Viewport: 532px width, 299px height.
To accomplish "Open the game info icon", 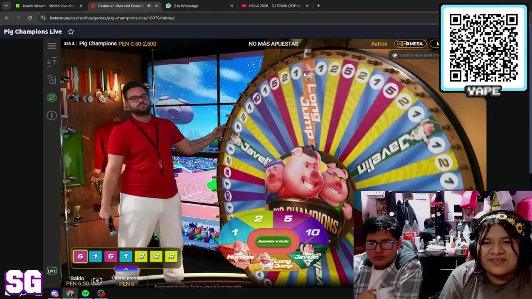I will click(52, 115).
